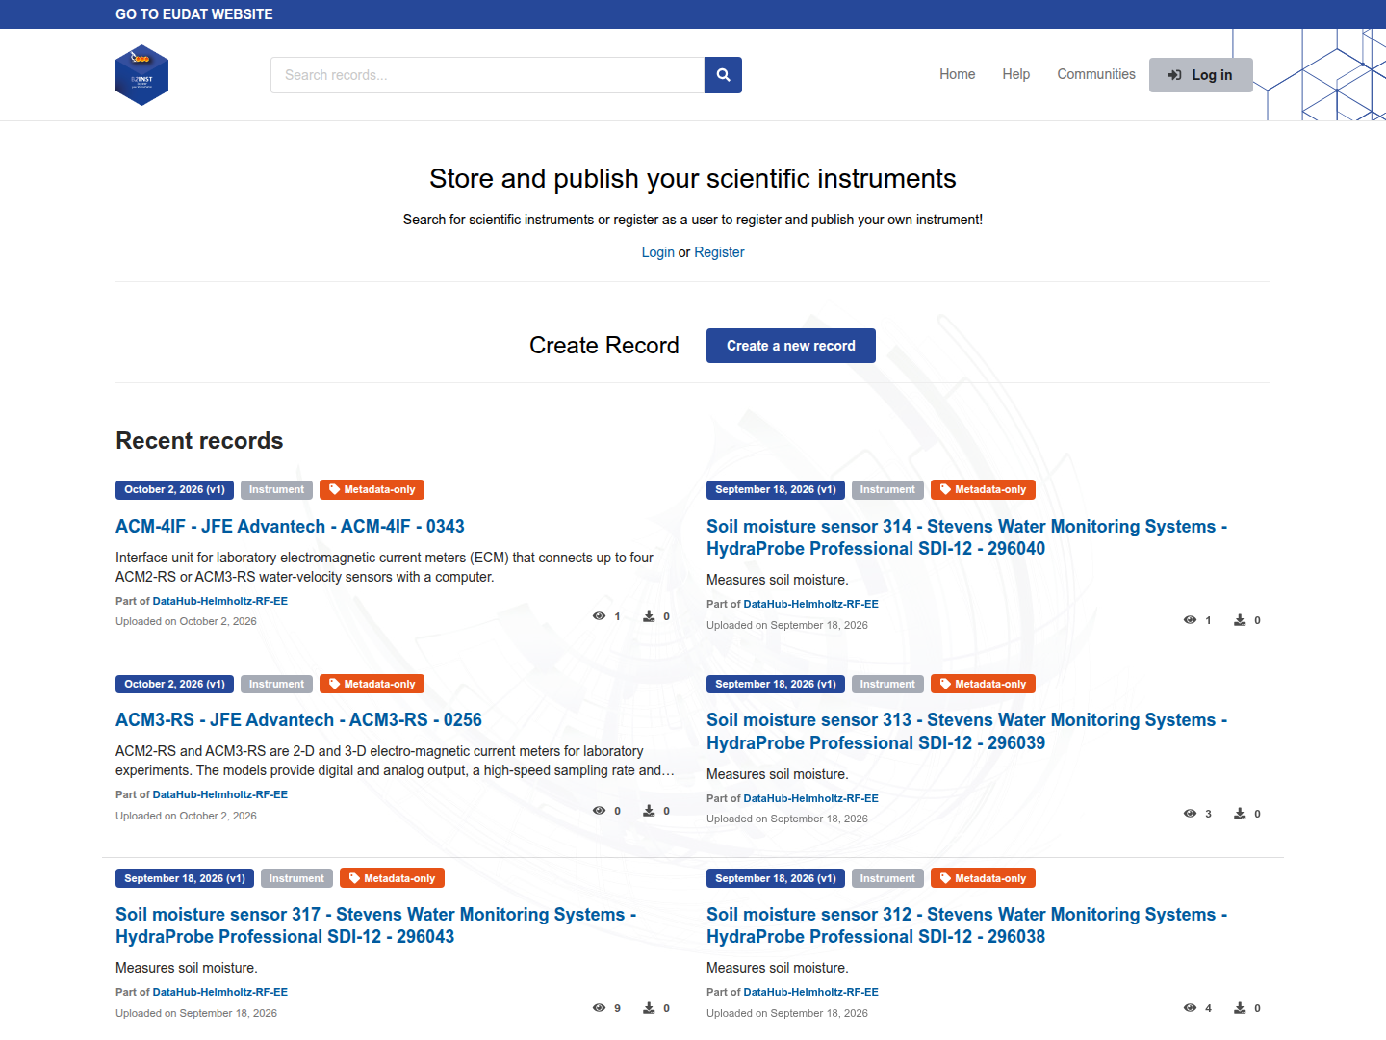Screen dimensions: 1386x1040
Task: Open the Home navigation item
Action: coord(958,74)
